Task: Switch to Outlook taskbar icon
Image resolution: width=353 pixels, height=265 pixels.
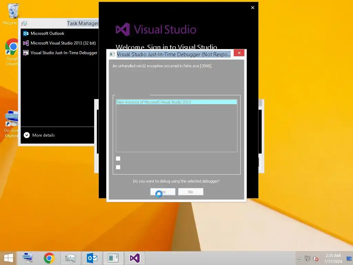Action: 92,258
